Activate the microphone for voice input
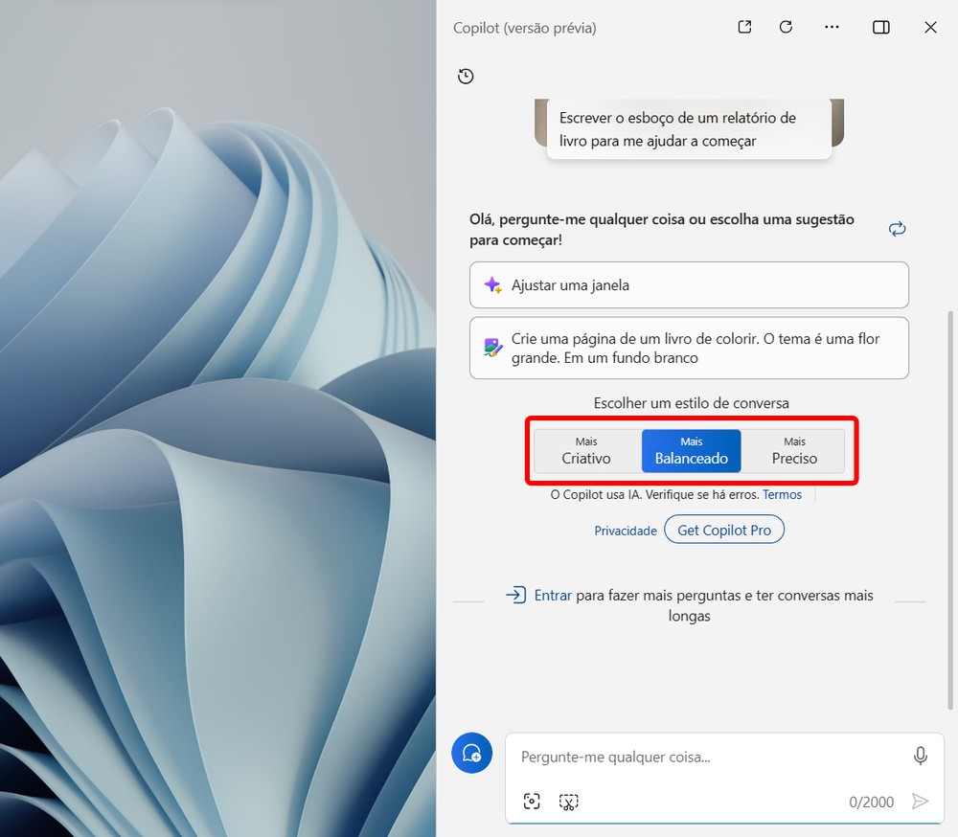Screen dimensions: 958x837 (921, 756)
